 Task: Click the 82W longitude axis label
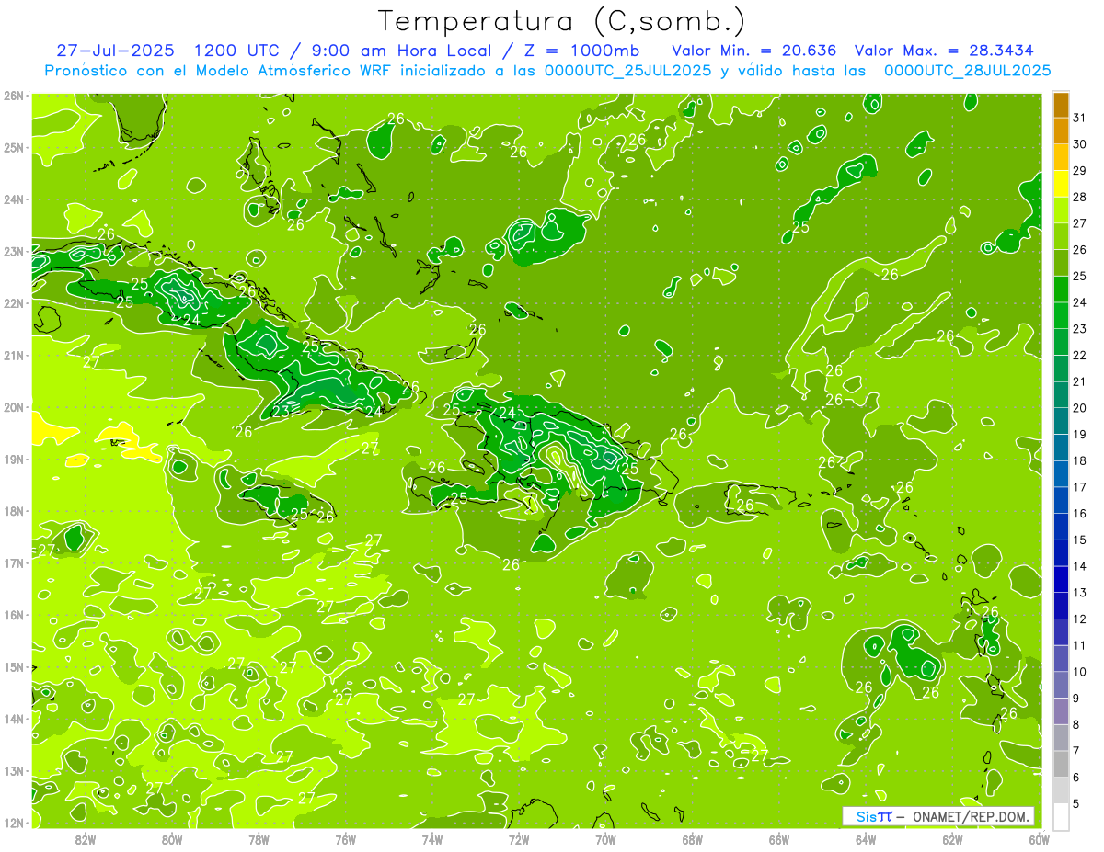coord(86,839)
